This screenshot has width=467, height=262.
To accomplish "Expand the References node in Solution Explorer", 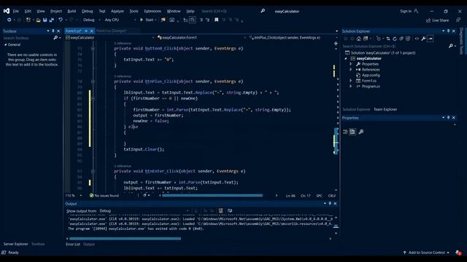I will 351,70.
